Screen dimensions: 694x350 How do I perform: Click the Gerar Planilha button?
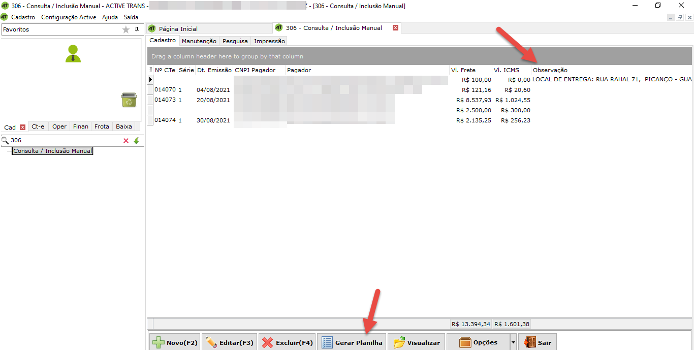(352, 343)
